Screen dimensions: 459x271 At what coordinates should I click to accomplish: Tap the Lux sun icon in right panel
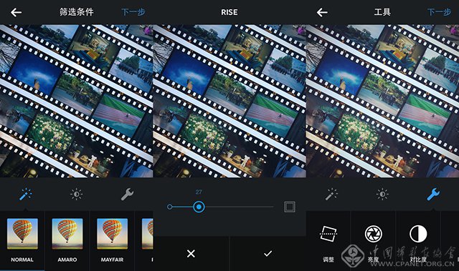pos(382,194)
